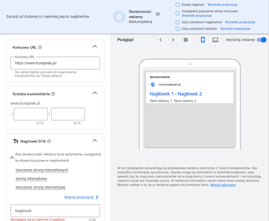Switch to side-by-side preview layout
Viewport: 269px width, 221px height.
pos(185,40)
